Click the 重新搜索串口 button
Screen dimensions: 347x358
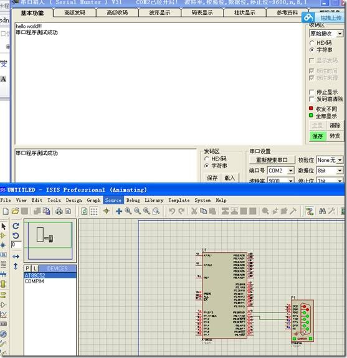coord(272,160)
